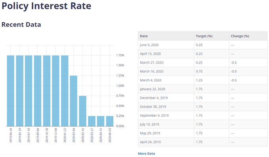Click the Policy Interest Rate heading
The width and height of the screenshot is (269, 157).
(46, 6)
